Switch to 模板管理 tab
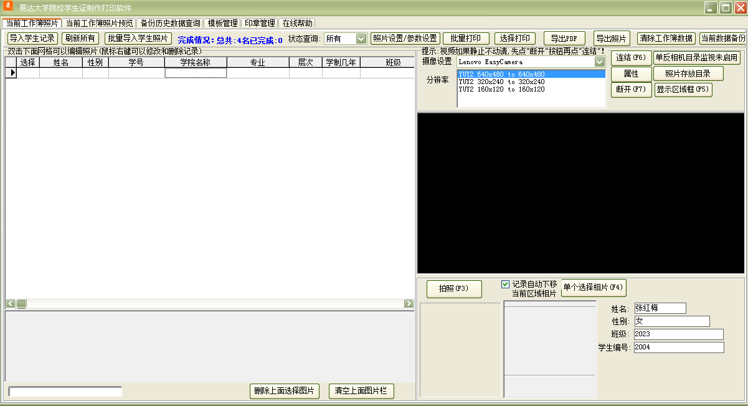 (222, 23)
